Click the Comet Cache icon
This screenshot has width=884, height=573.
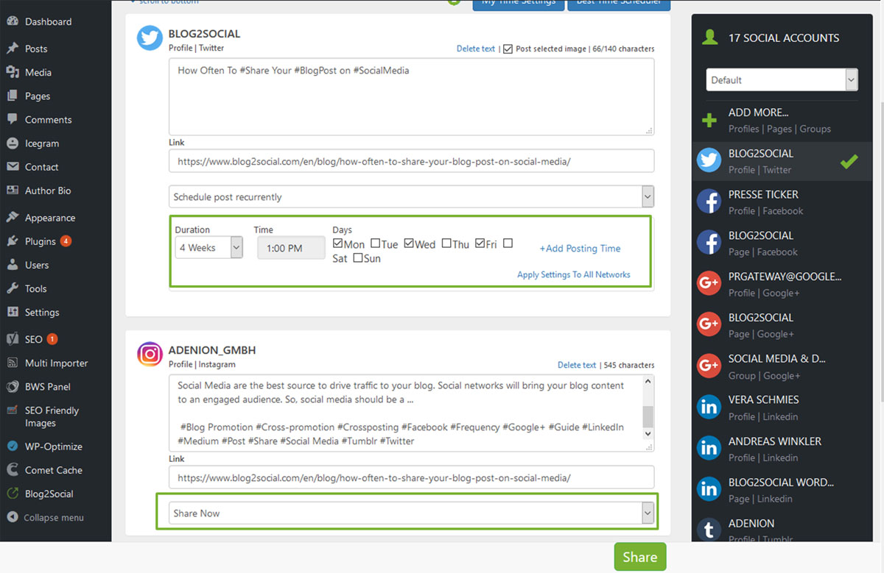click(13, 470)
